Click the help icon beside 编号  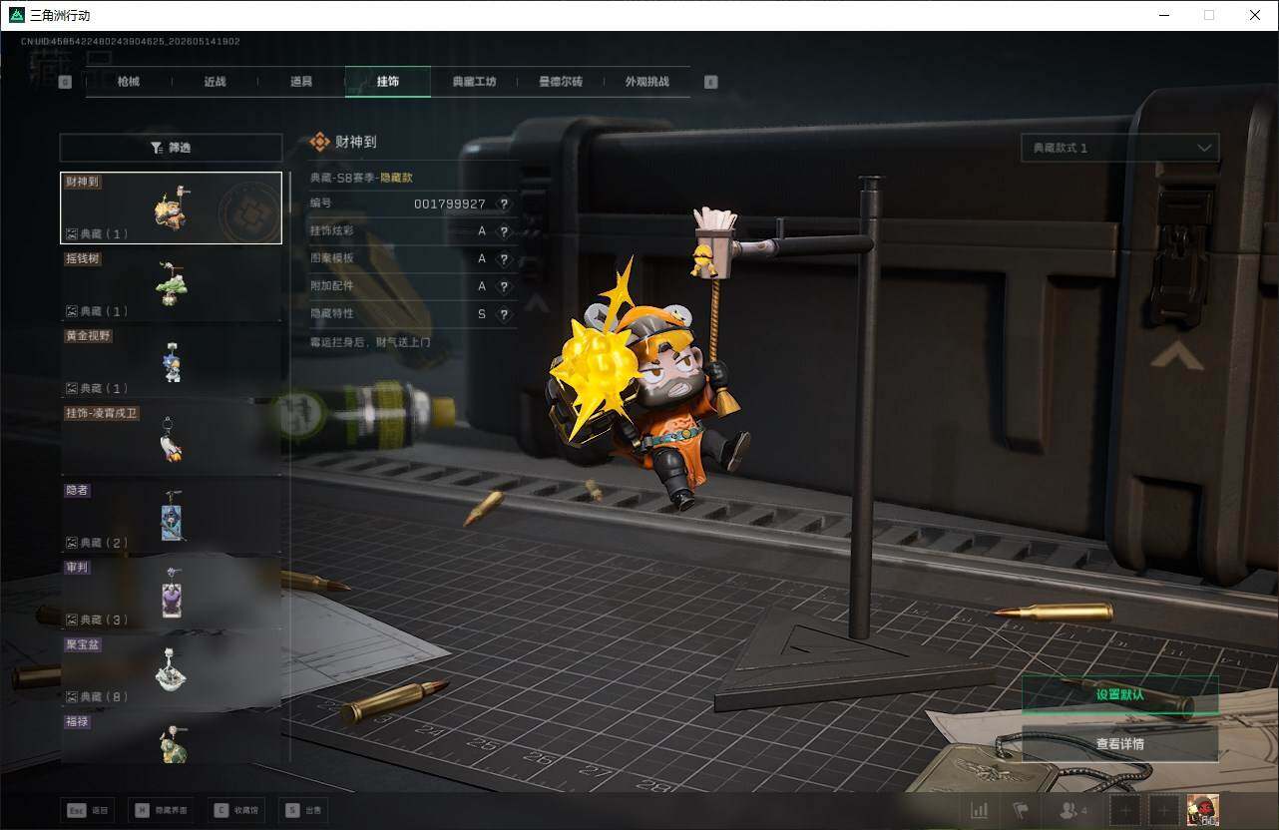(504, 204)
